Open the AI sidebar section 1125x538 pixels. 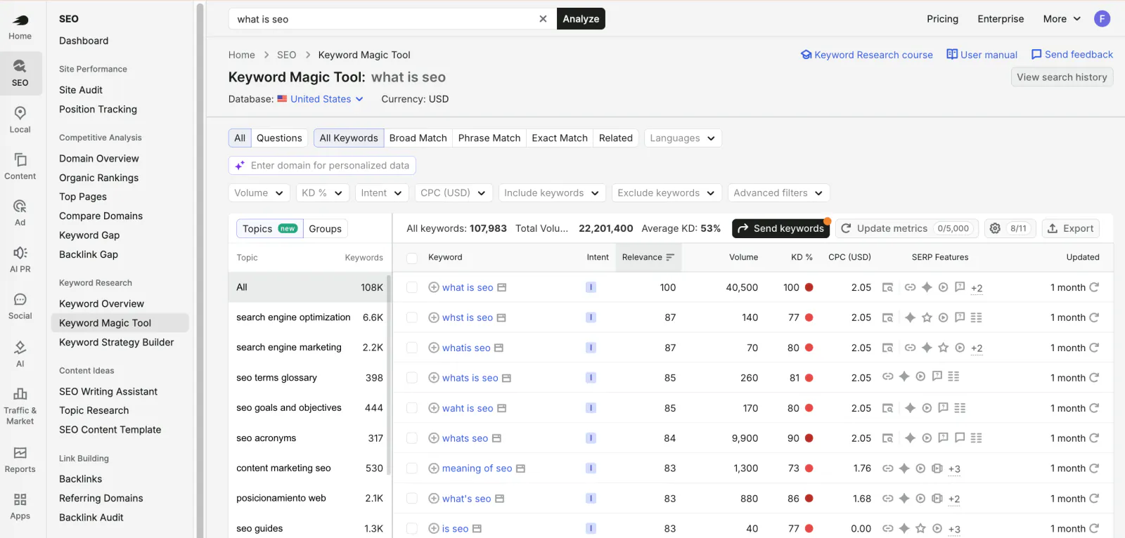20,353
